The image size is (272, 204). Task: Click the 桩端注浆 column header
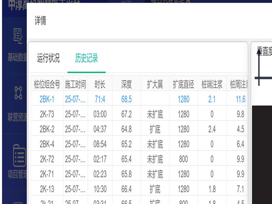pos(212,84)
